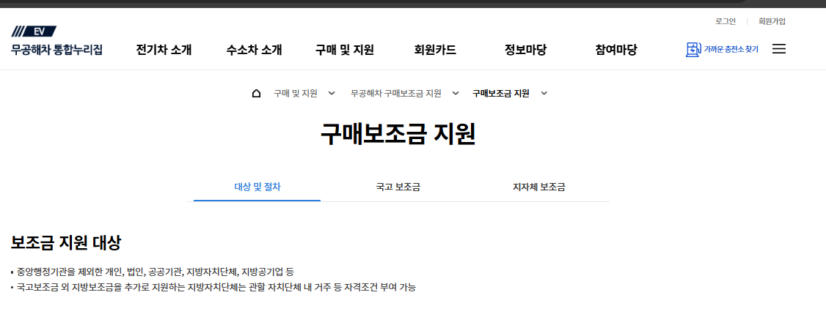Image resolution: width=826 pixels, height=317 pixels.
Task: Click breadcrumb 구매 및 지원 text
Action: (x=296, y=94)
